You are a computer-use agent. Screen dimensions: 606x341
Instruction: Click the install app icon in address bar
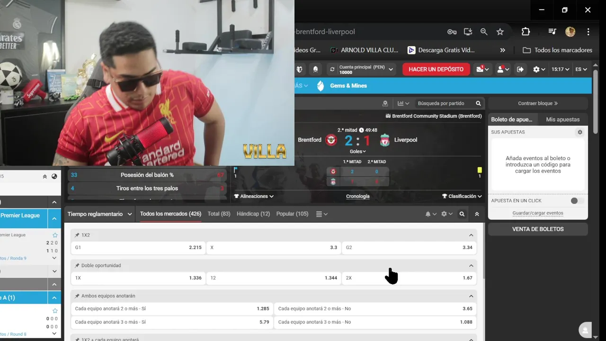point(468,32)
